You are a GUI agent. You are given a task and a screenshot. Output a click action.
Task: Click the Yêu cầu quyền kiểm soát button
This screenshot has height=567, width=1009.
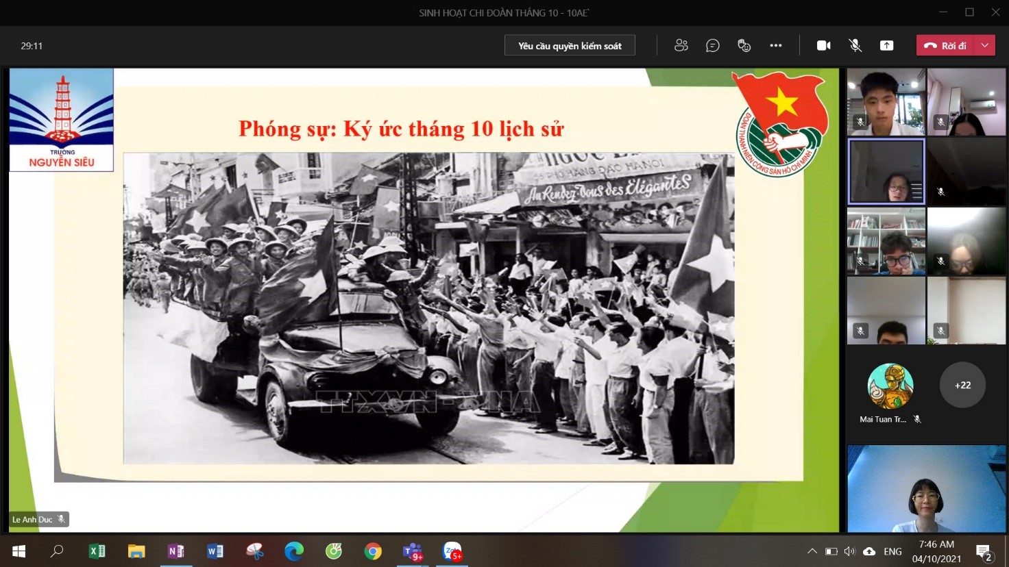tap(570, 45)
